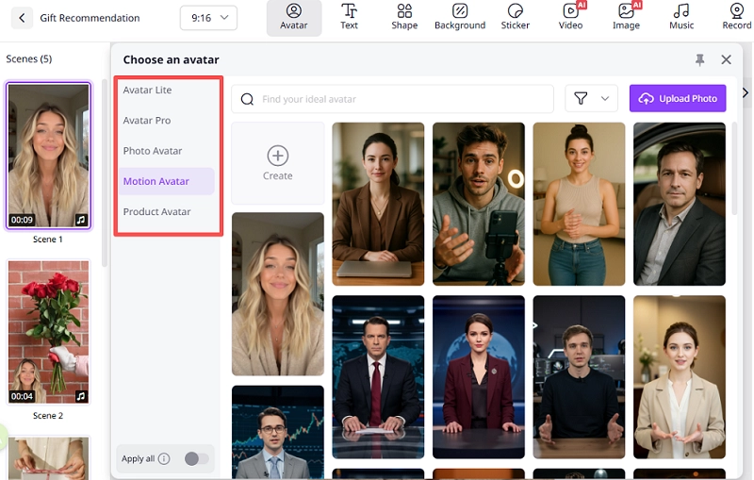Click the Upload Photo button

click(678, 99)
